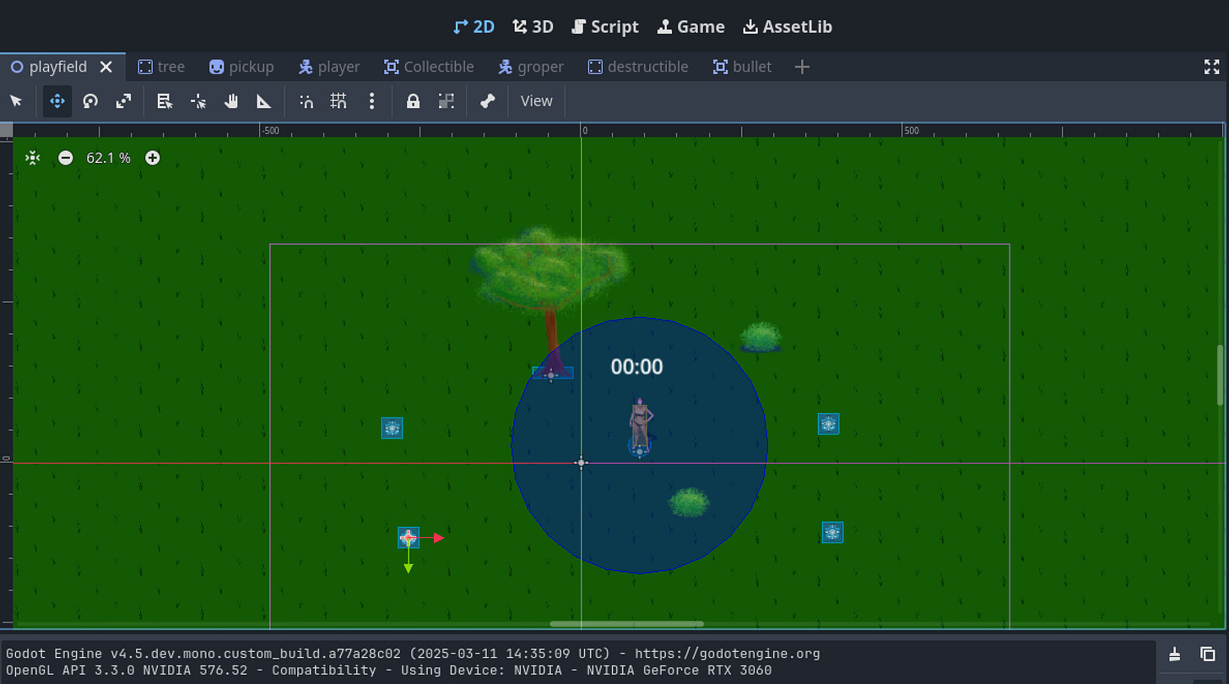Image resolution: width=1229 pixels, height=684 pixels.
Task: Activate the Move Mode tool
Action: [x=57, y=101]
